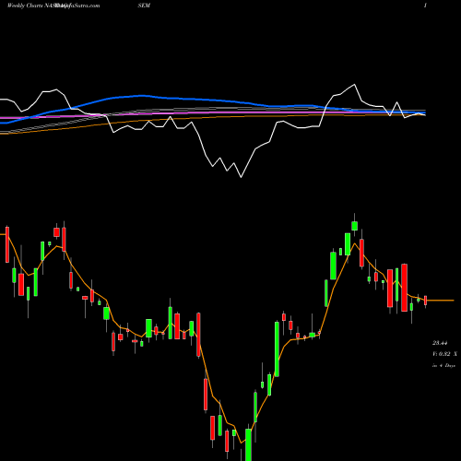Image resolution: width=461 pixels, height=461 pixels.
Task: Click the "V: 0.32" volume value
Action: click(x=442, y=354)
